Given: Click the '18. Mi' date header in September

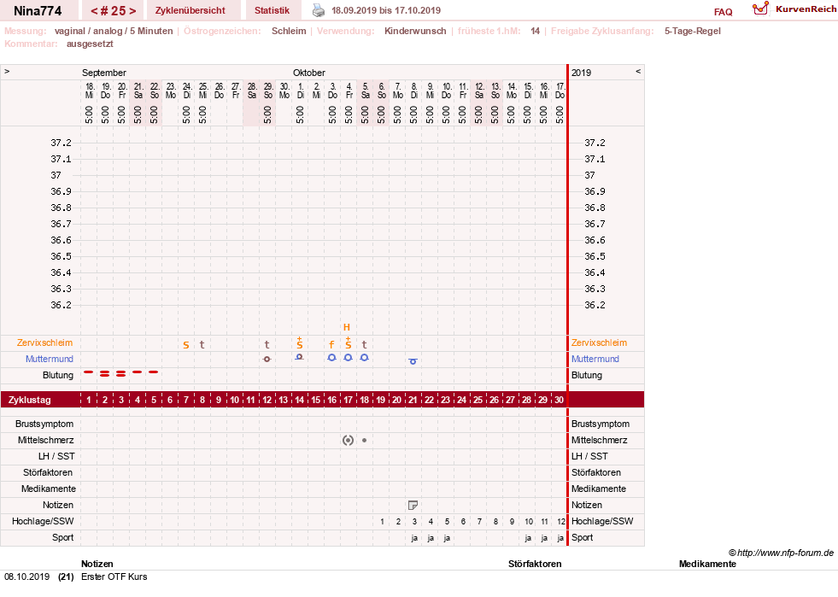Looking at the screenshot, I should tap(89, 91).
